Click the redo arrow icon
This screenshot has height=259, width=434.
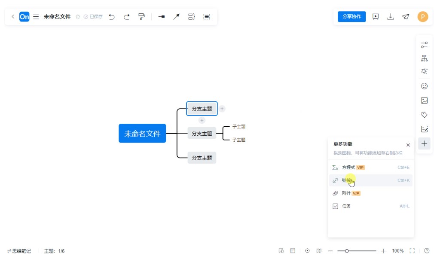[x=127, y=17]
